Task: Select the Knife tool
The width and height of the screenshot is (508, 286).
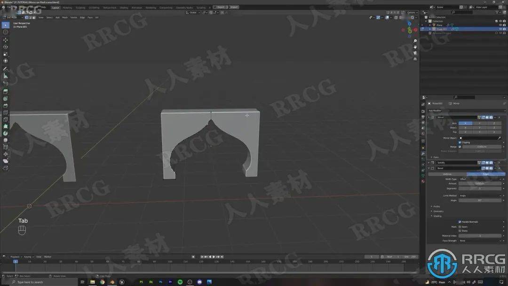Action: pyautogui.click(x=6, y=119)
